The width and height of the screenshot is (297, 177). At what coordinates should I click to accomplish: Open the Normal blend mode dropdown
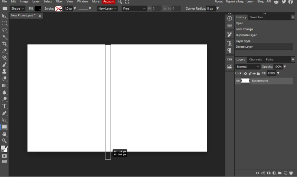pyautogui.click(x=248, y=67)
